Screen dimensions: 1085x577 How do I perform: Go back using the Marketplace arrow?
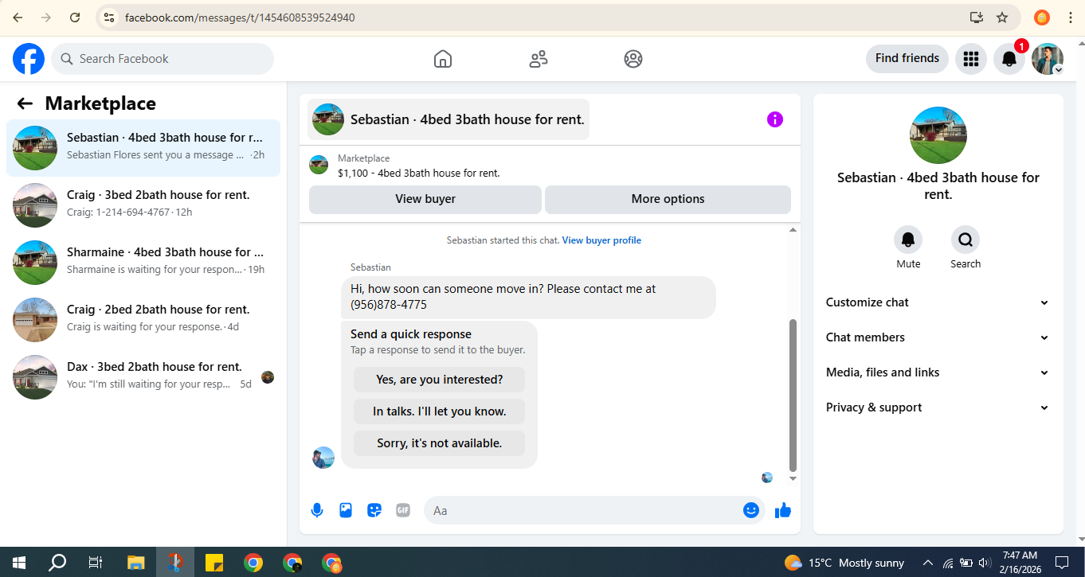25,103
